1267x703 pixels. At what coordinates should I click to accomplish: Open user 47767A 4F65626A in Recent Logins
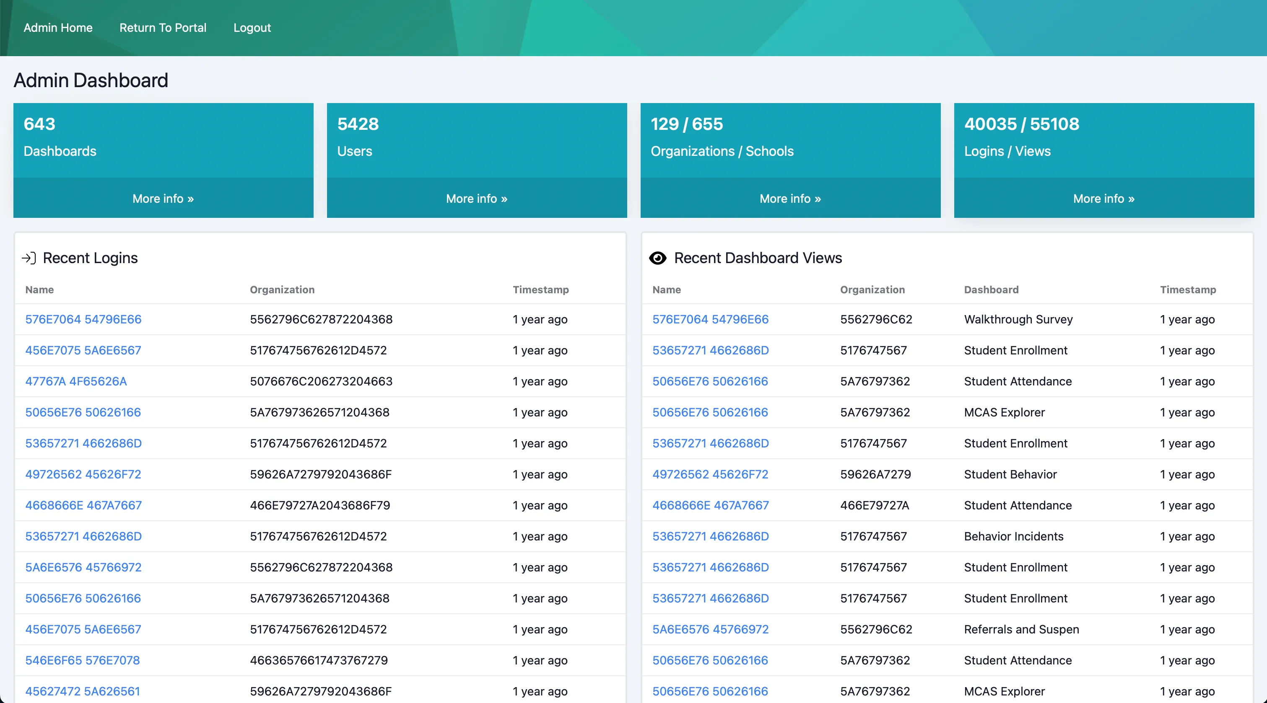[76, 381]
